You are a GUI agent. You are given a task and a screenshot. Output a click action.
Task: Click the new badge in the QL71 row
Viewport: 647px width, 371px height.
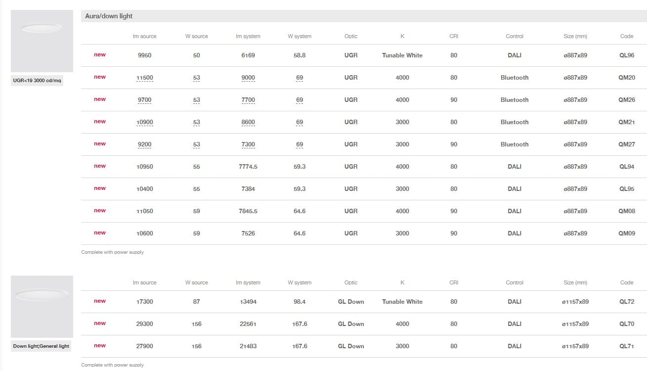pos(100,346)
